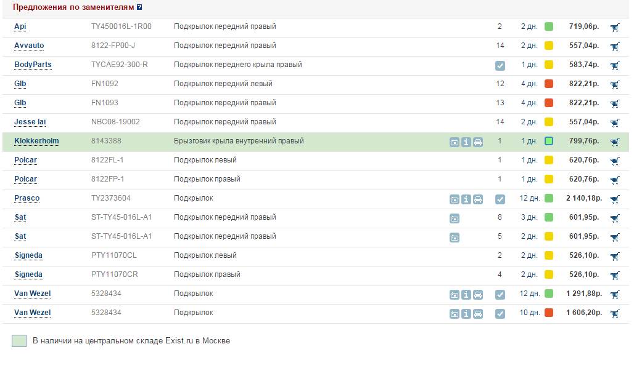The height and width of the screenshot is (368, 634).
Task: Open photo icon for Sat 3-day offer
Action: 454,218
